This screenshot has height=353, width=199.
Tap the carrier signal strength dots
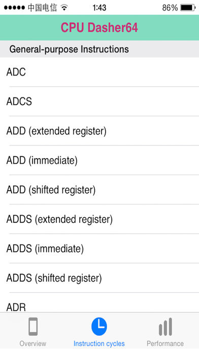[14, 8]
